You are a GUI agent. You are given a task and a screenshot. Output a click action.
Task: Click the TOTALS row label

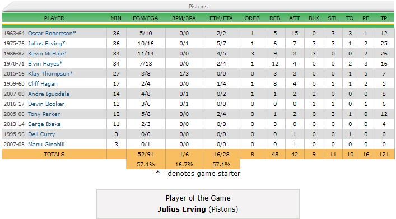54,155
